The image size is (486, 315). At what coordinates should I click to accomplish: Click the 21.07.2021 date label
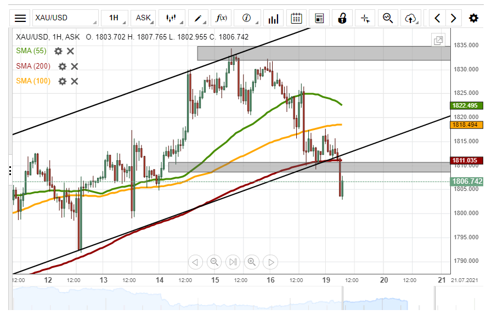coord(464,280)
